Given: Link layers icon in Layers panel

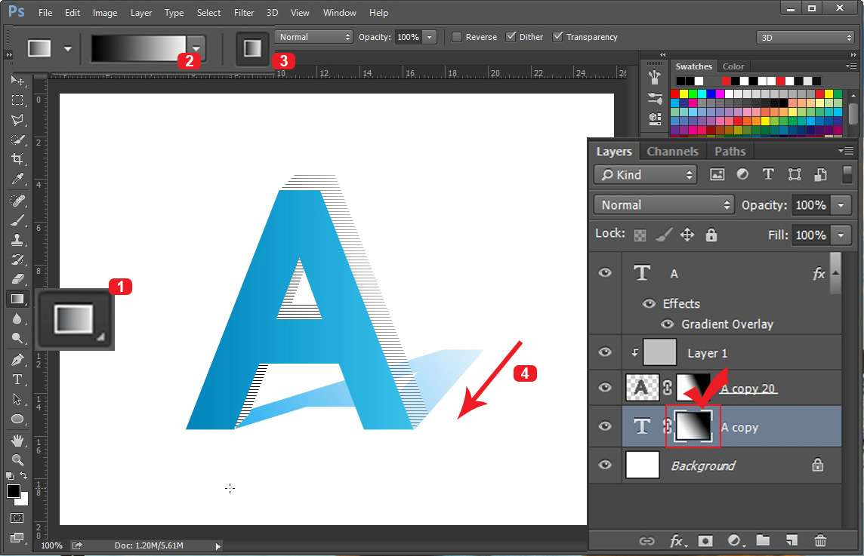Looking at the screenshot, I should 646,541.
